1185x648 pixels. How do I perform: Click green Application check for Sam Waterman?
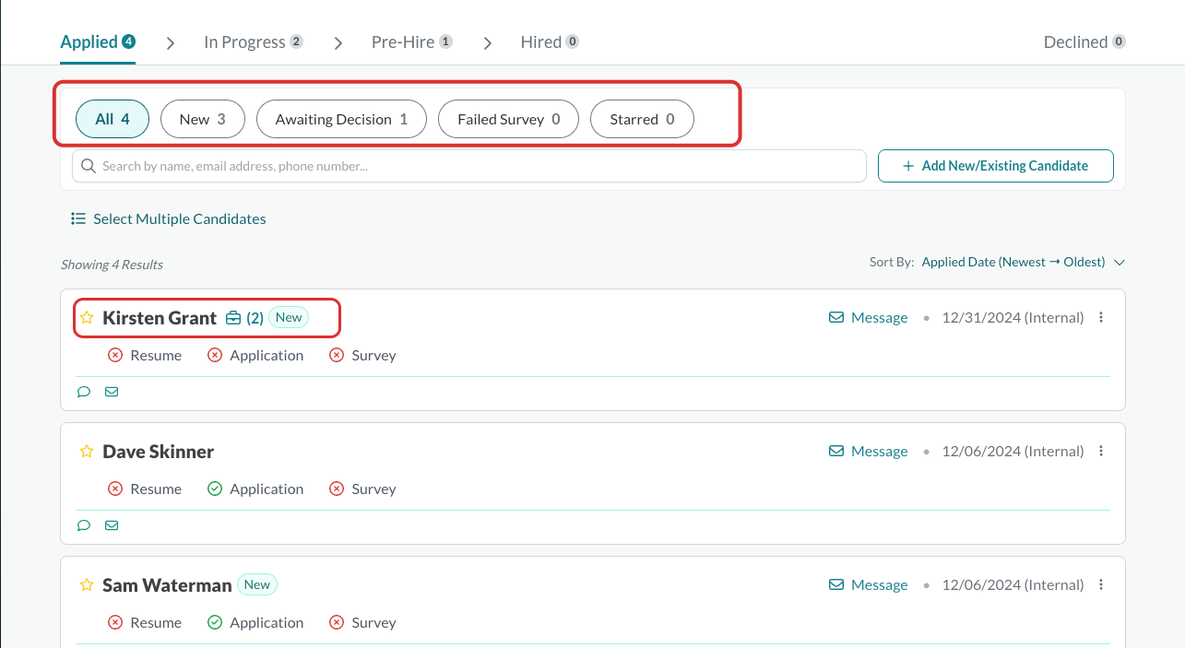(215, 623)
